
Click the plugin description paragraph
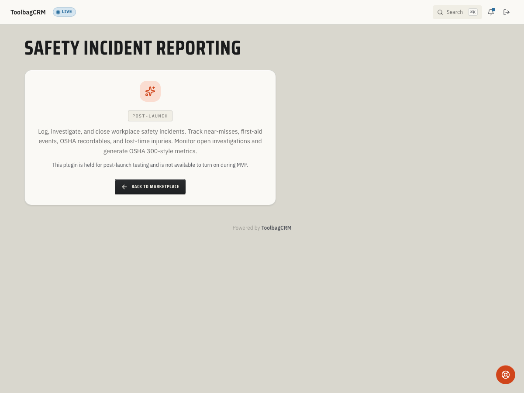(150, 141)
